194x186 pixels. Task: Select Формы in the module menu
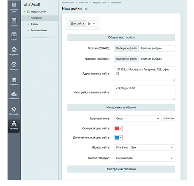coord(34,24)
